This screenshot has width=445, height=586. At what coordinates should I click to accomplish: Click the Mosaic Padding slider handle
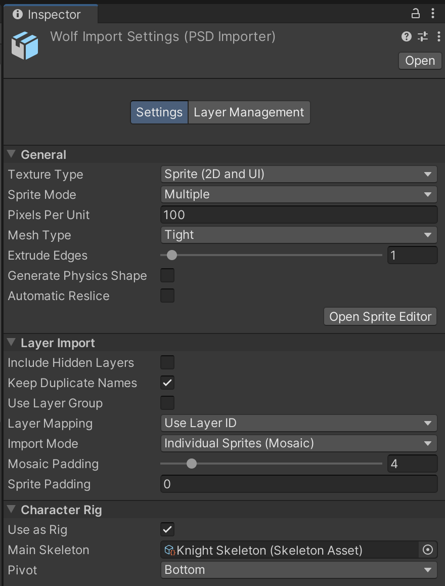pyautogui.click(x=191, y=464)
